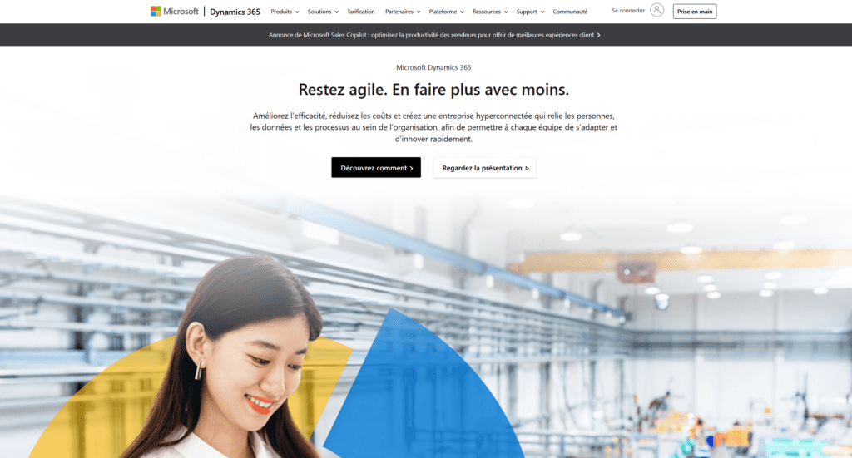
Task: Open the Partenaires dropdown
Action: click(x=403, y=12)
